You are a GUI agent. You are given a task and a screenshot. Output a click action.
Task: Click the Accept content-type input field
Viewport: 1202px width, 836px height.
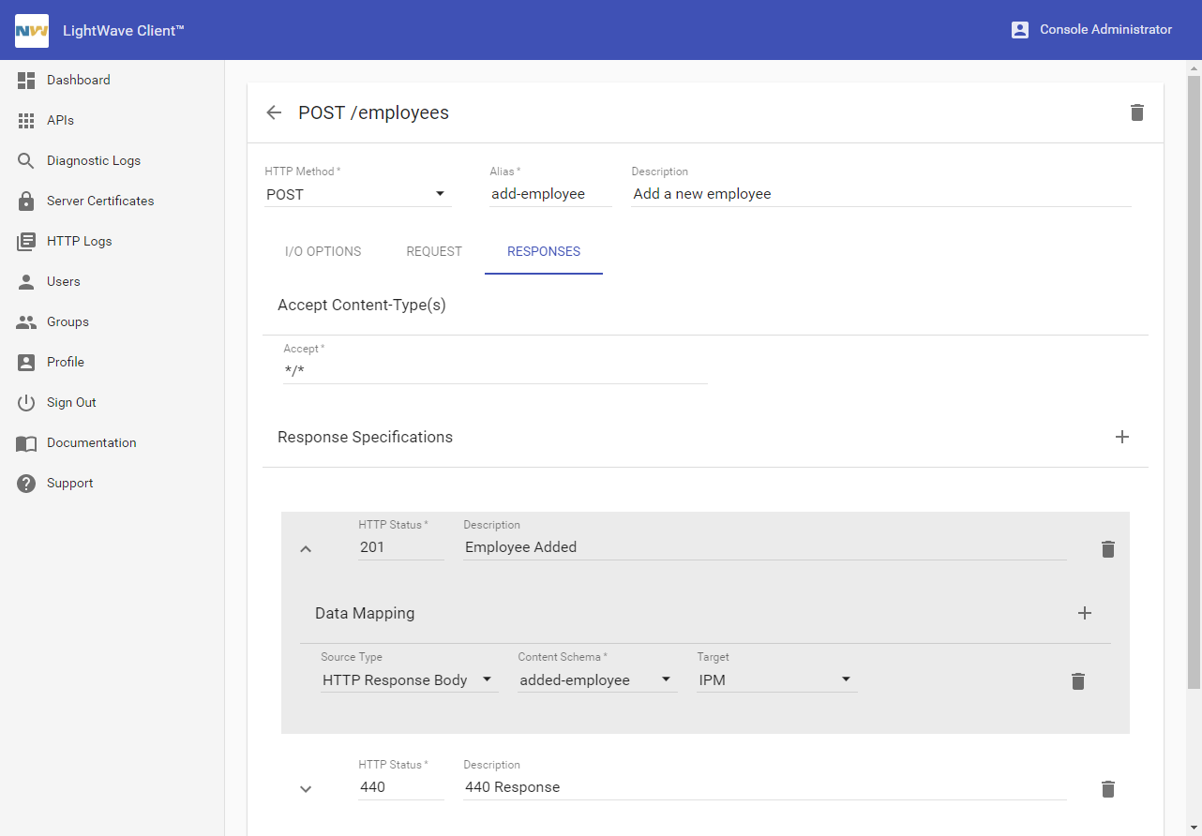pyautogui.click(x=494, y=371)
